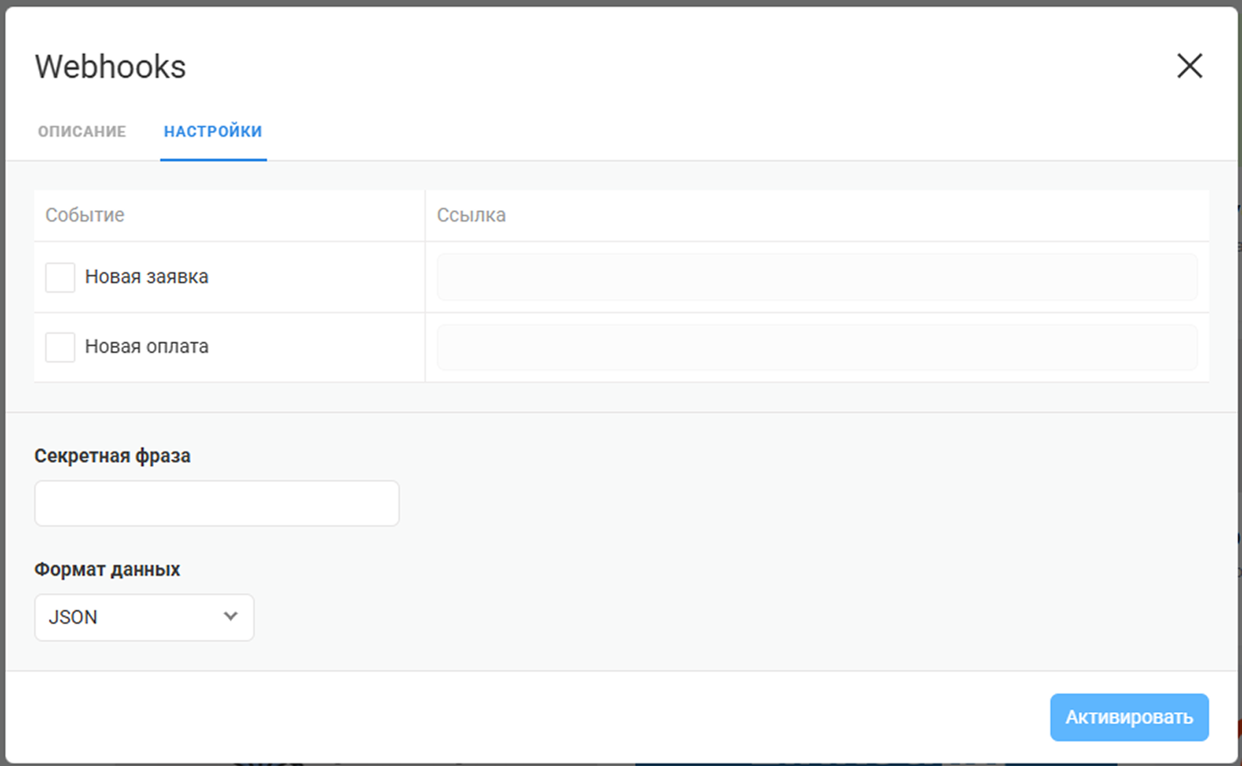Enable the Новая заявка webhook checkbox
The height and width of the screenshot is (766, 1242).
60,278
